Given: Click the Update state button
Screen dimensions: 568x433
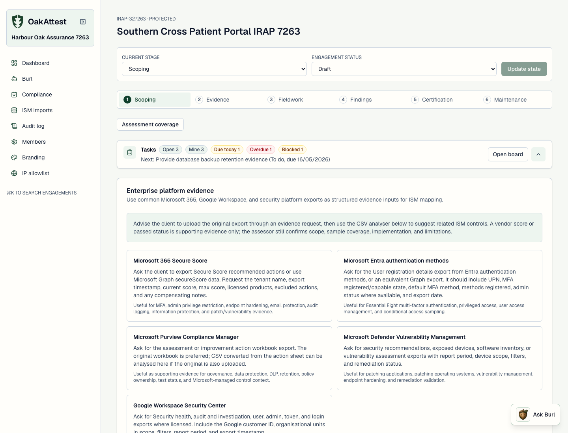Looking at the screenshot, I should [x=524, y=69].
